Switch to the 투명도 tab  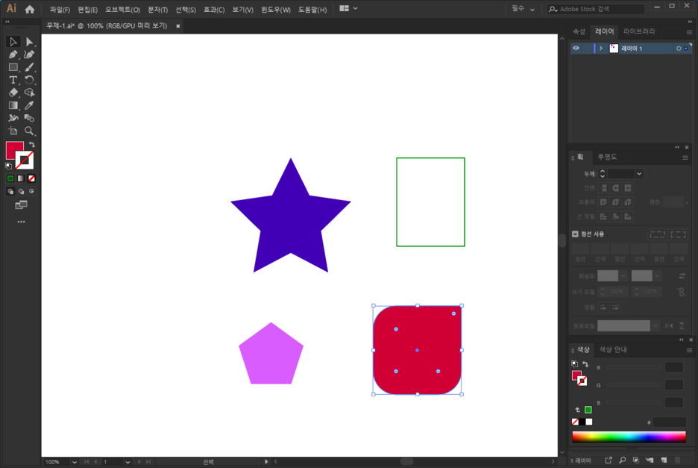pyautogui.click(x=607, y=157)
